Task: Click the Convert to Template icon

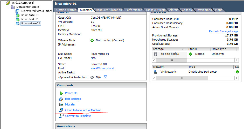Action: pyautogui.click(x=61, y=116)
